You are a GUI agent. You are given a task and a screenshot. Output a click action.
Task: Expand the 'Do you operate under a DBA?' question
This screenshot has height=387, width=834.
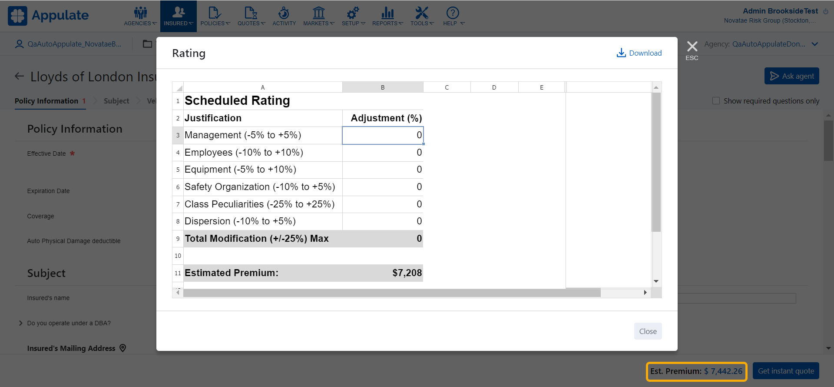pos(20,323)
